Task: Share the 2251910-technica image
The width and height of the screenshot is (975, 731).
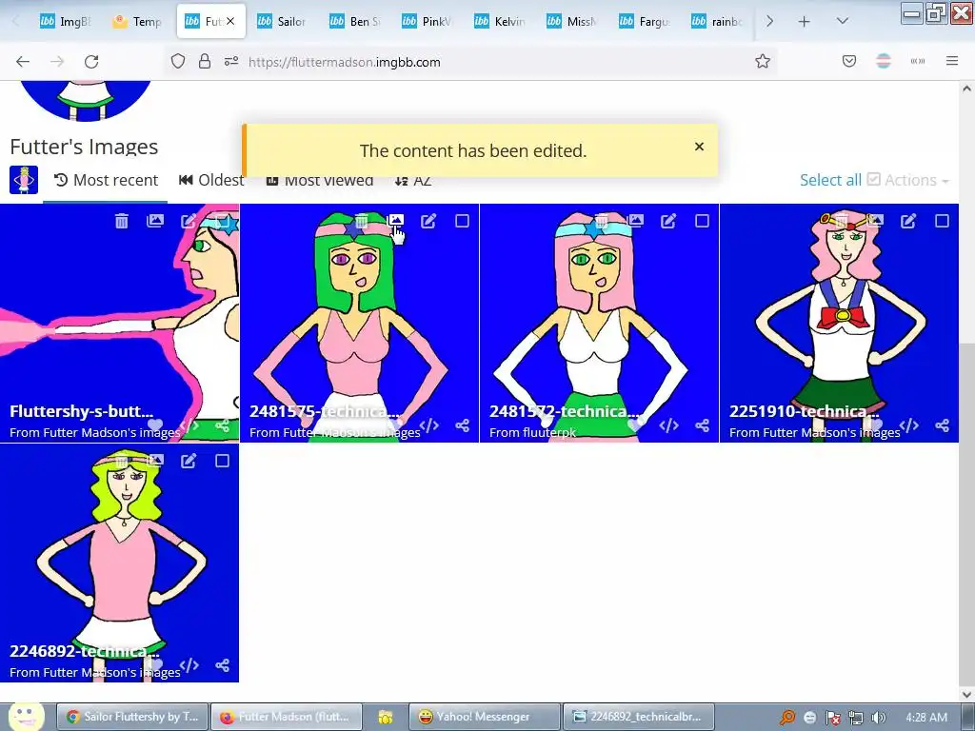Action: tap(942, 425)
